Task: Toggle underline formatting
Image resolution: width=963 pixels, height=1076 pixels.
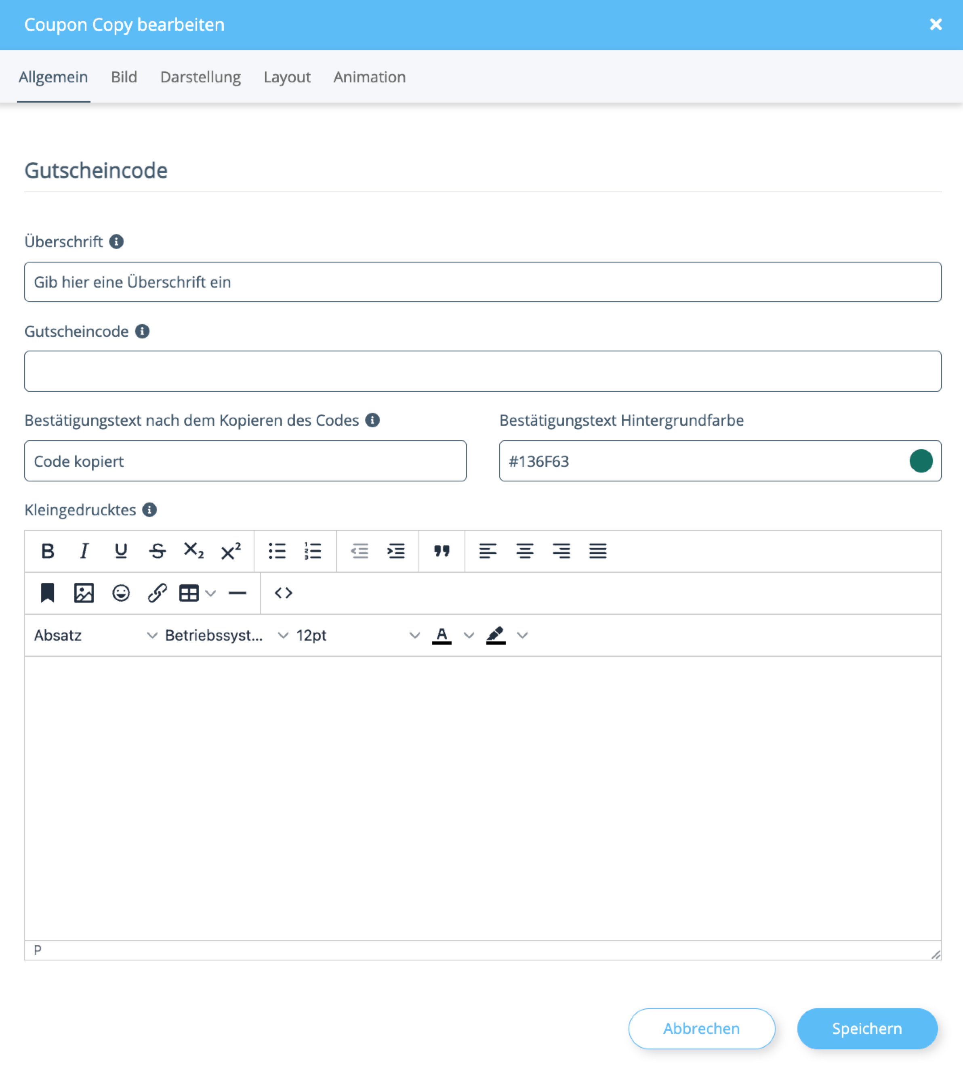Action: [x=121, y=551]
